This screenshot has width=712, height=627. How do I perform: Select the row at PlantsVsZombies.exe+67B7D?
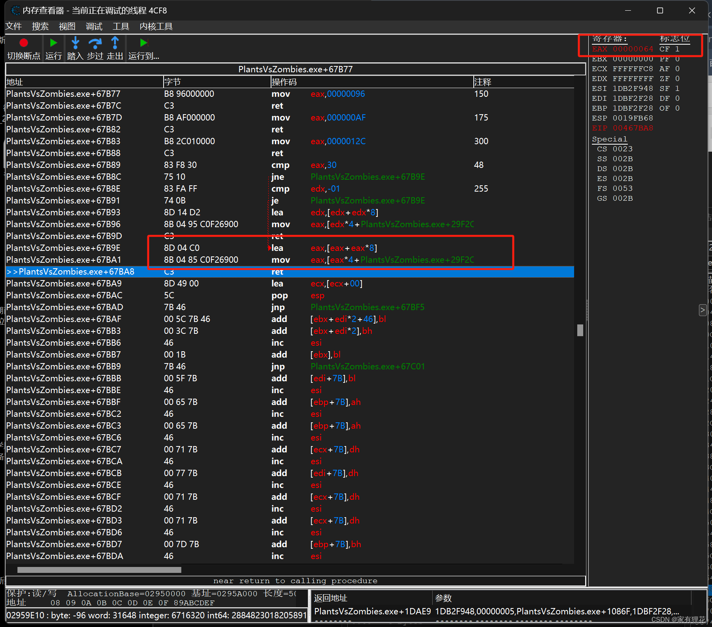290,117
